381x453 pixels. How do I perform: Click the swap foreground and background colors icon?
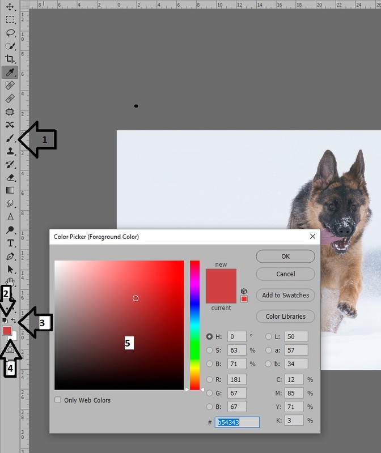(x=14, y=320)
